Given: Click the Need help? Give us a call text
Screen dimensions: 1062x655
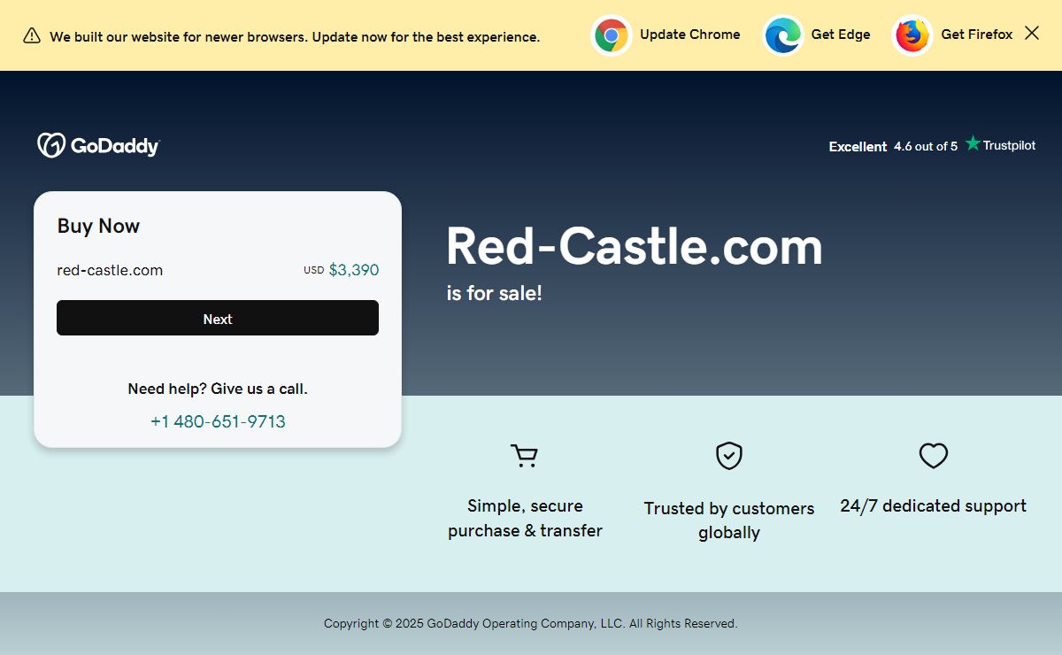Looking at the screenshot, I should coord(218,389).
